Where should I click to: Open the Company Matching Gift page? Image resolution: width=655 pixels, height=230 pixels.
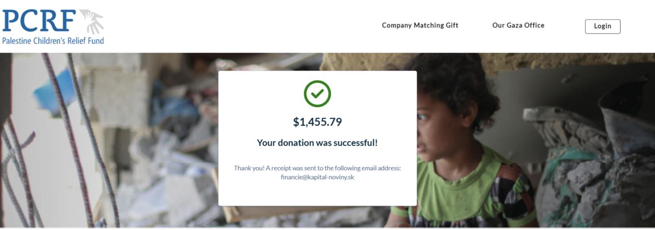[420, 25]
